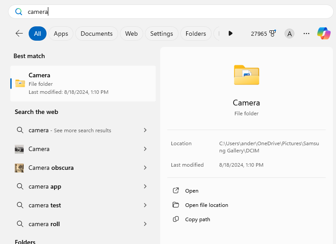Click the account avatar labeled A
The width and height of the screenshot is (336, 244).
(x=289, y=34)
